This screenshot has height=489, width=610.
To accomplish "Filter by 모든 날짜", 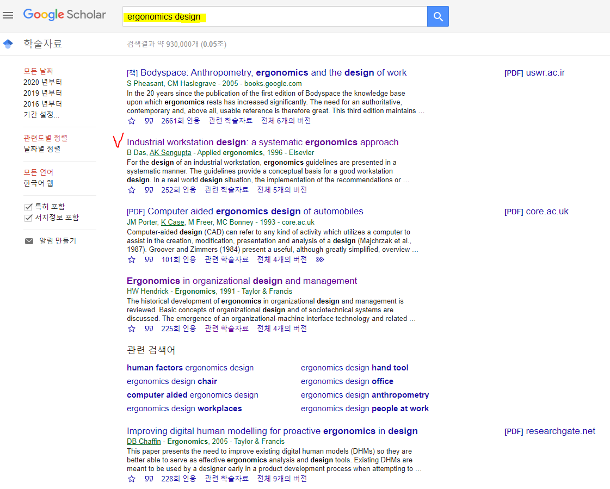I will pyautogui.click(x=39, y=71).
